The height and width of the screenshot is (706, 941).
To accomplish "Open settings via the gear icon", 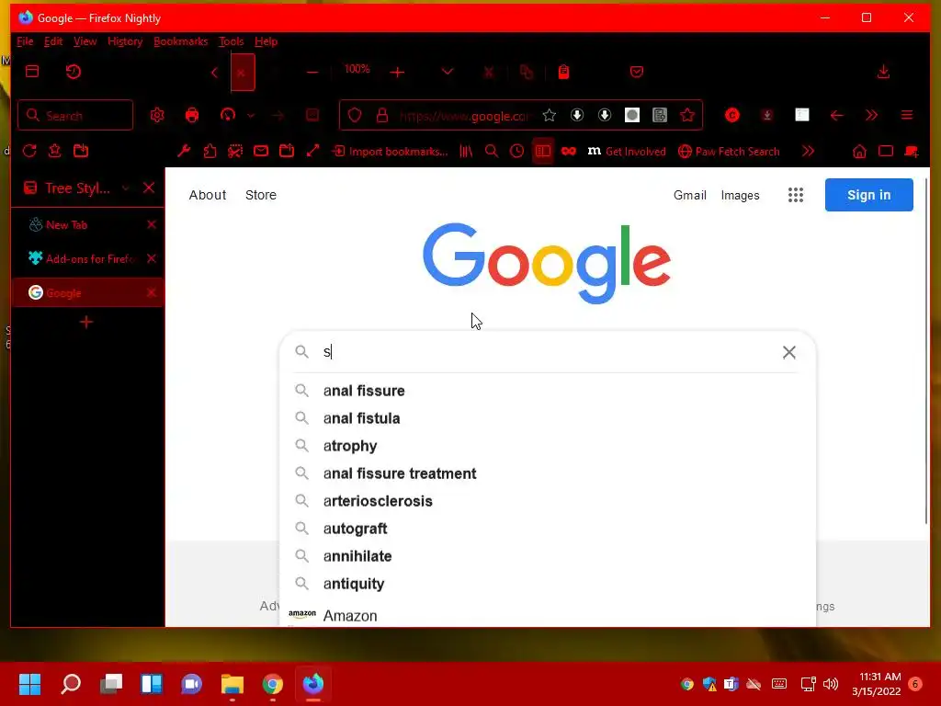I will pyautogui.click(x=157, y=115).
